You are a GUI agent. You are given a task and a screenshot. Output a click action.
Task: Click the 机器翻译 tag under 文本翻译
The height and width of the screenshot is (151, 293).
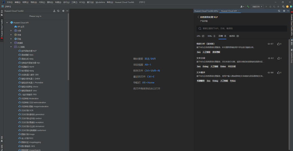201,81
